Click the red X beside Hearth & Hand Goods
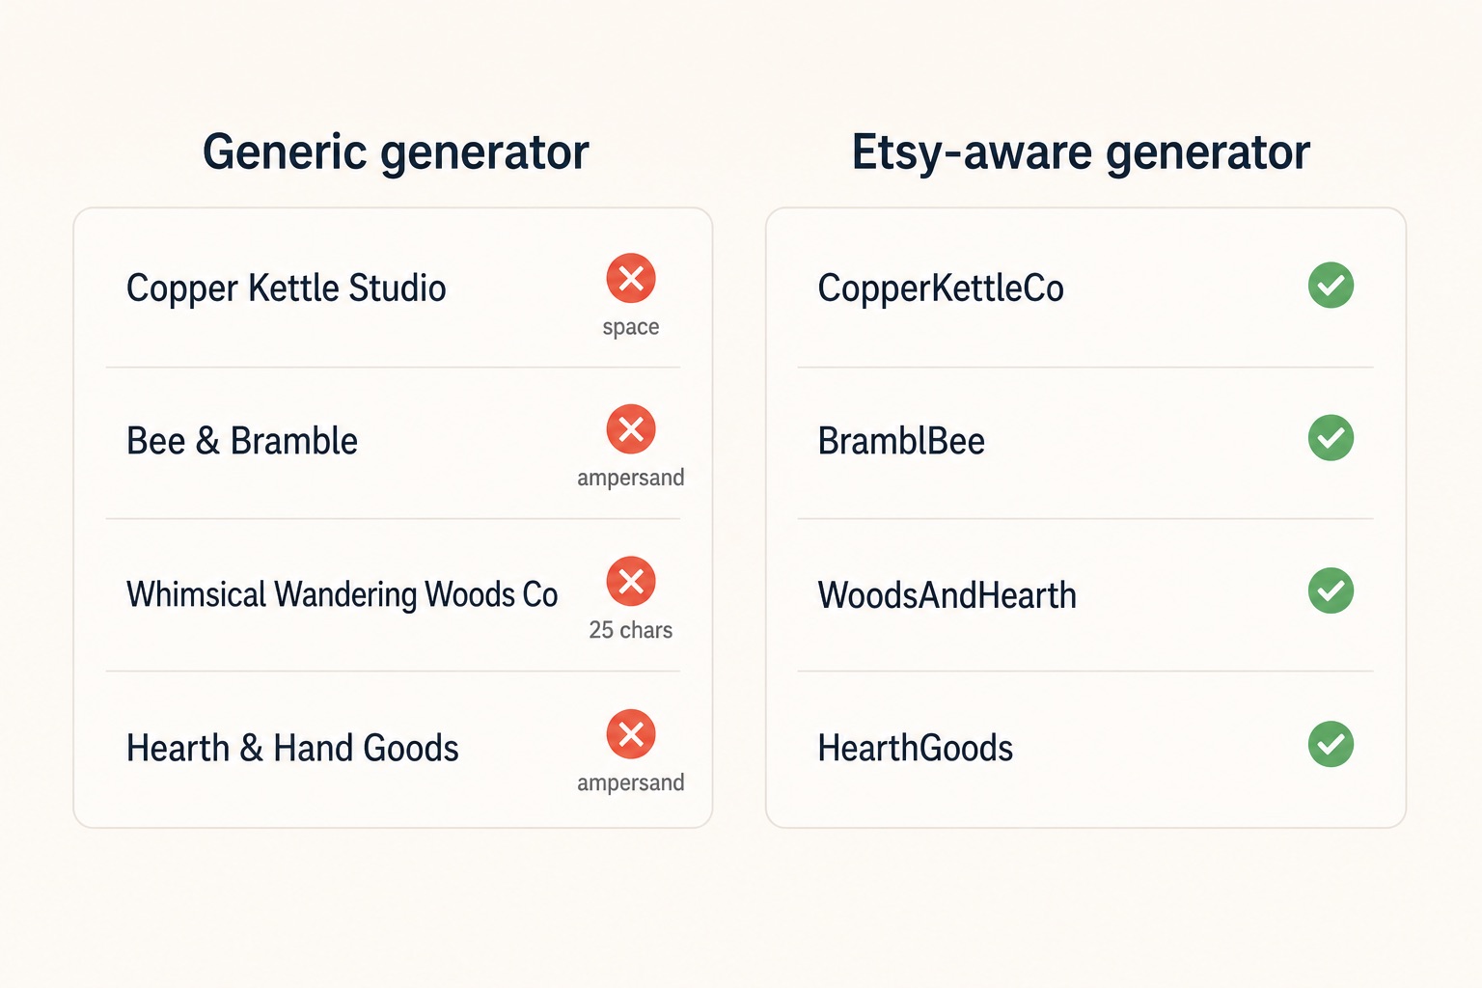Screen dimensions: 1482x988 [631, 734]
